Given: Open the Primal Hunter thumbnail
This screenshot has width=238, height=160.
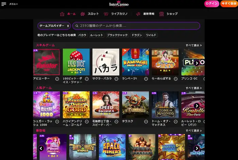Looking at the screenshot, I should pos(142,147).
